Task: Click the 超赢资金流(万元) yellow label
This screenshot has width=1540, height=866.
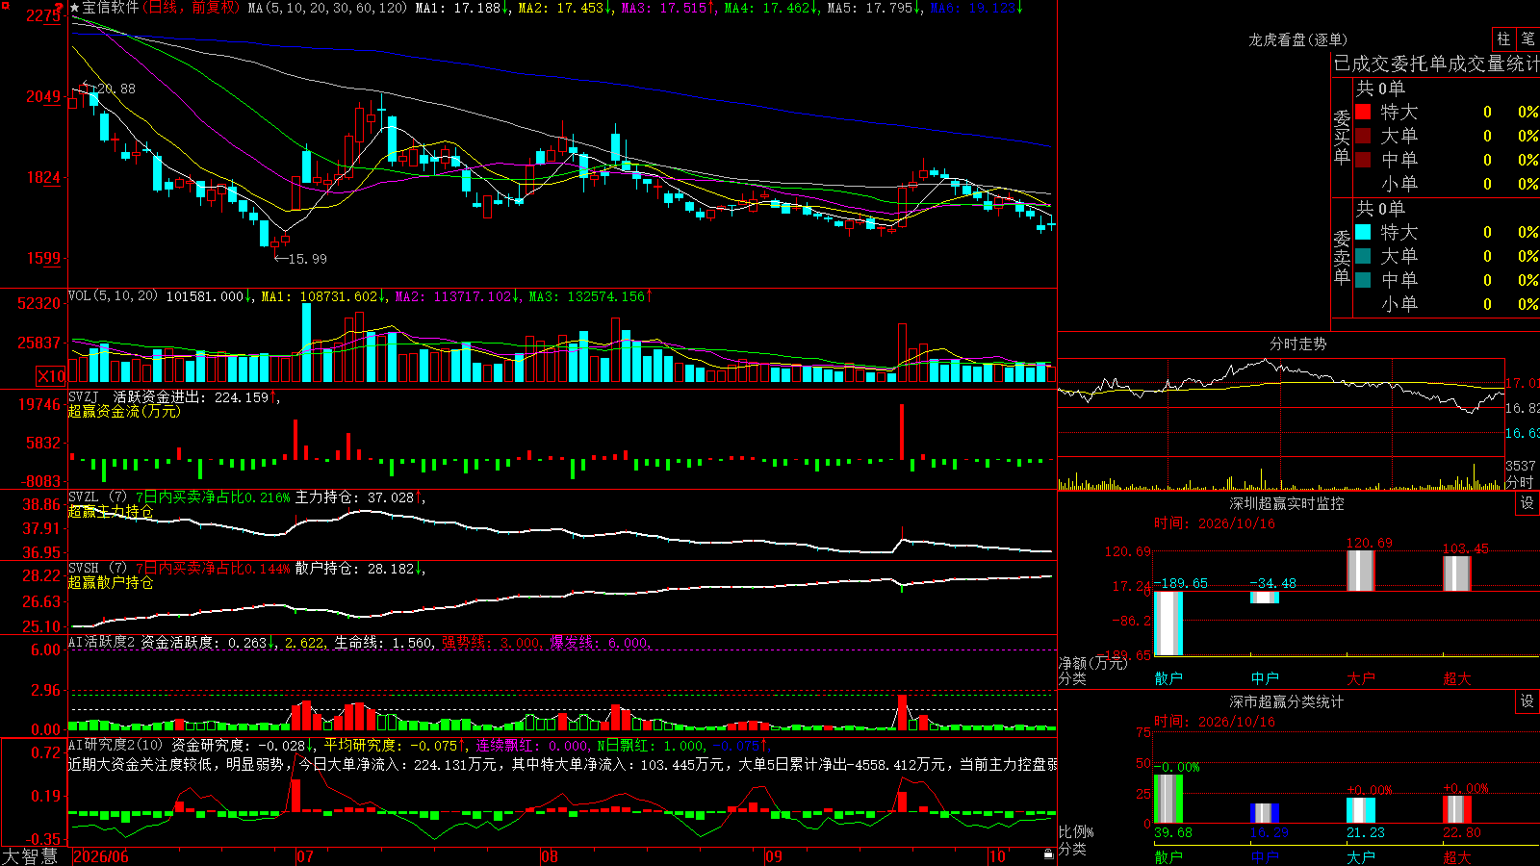Action: coord(124,411)
